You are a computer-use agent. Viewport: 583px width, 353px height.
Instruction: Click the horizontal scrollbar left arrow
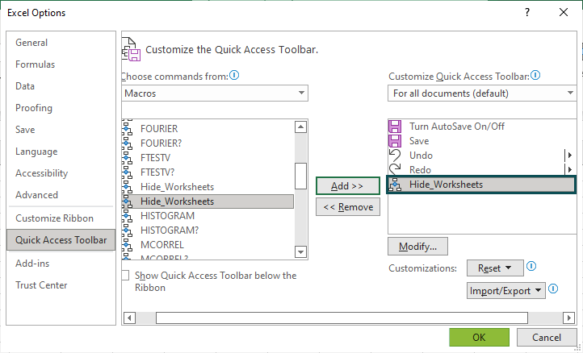coord(129,318)
